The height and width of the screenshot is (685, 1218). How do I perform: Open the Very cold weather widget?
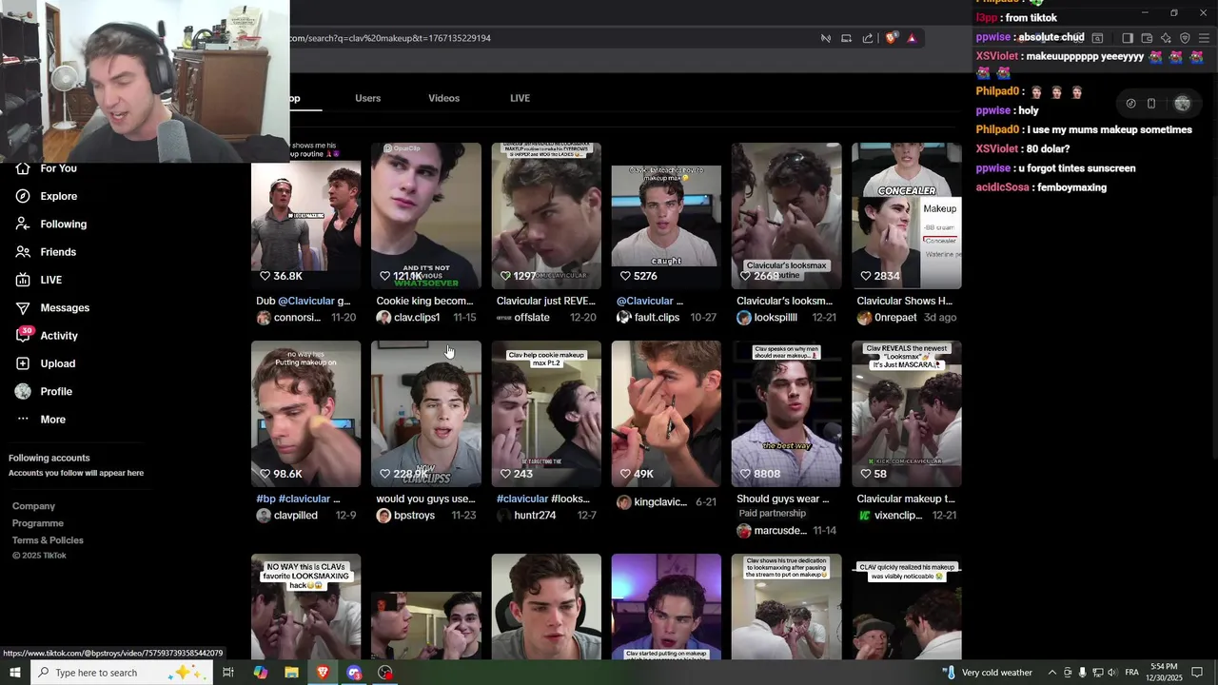(x=986, y=673)
